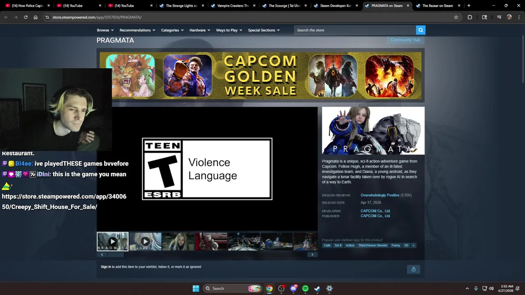Click the share icon below tags
The image size is (525, 295).
[x=413, y=269]
